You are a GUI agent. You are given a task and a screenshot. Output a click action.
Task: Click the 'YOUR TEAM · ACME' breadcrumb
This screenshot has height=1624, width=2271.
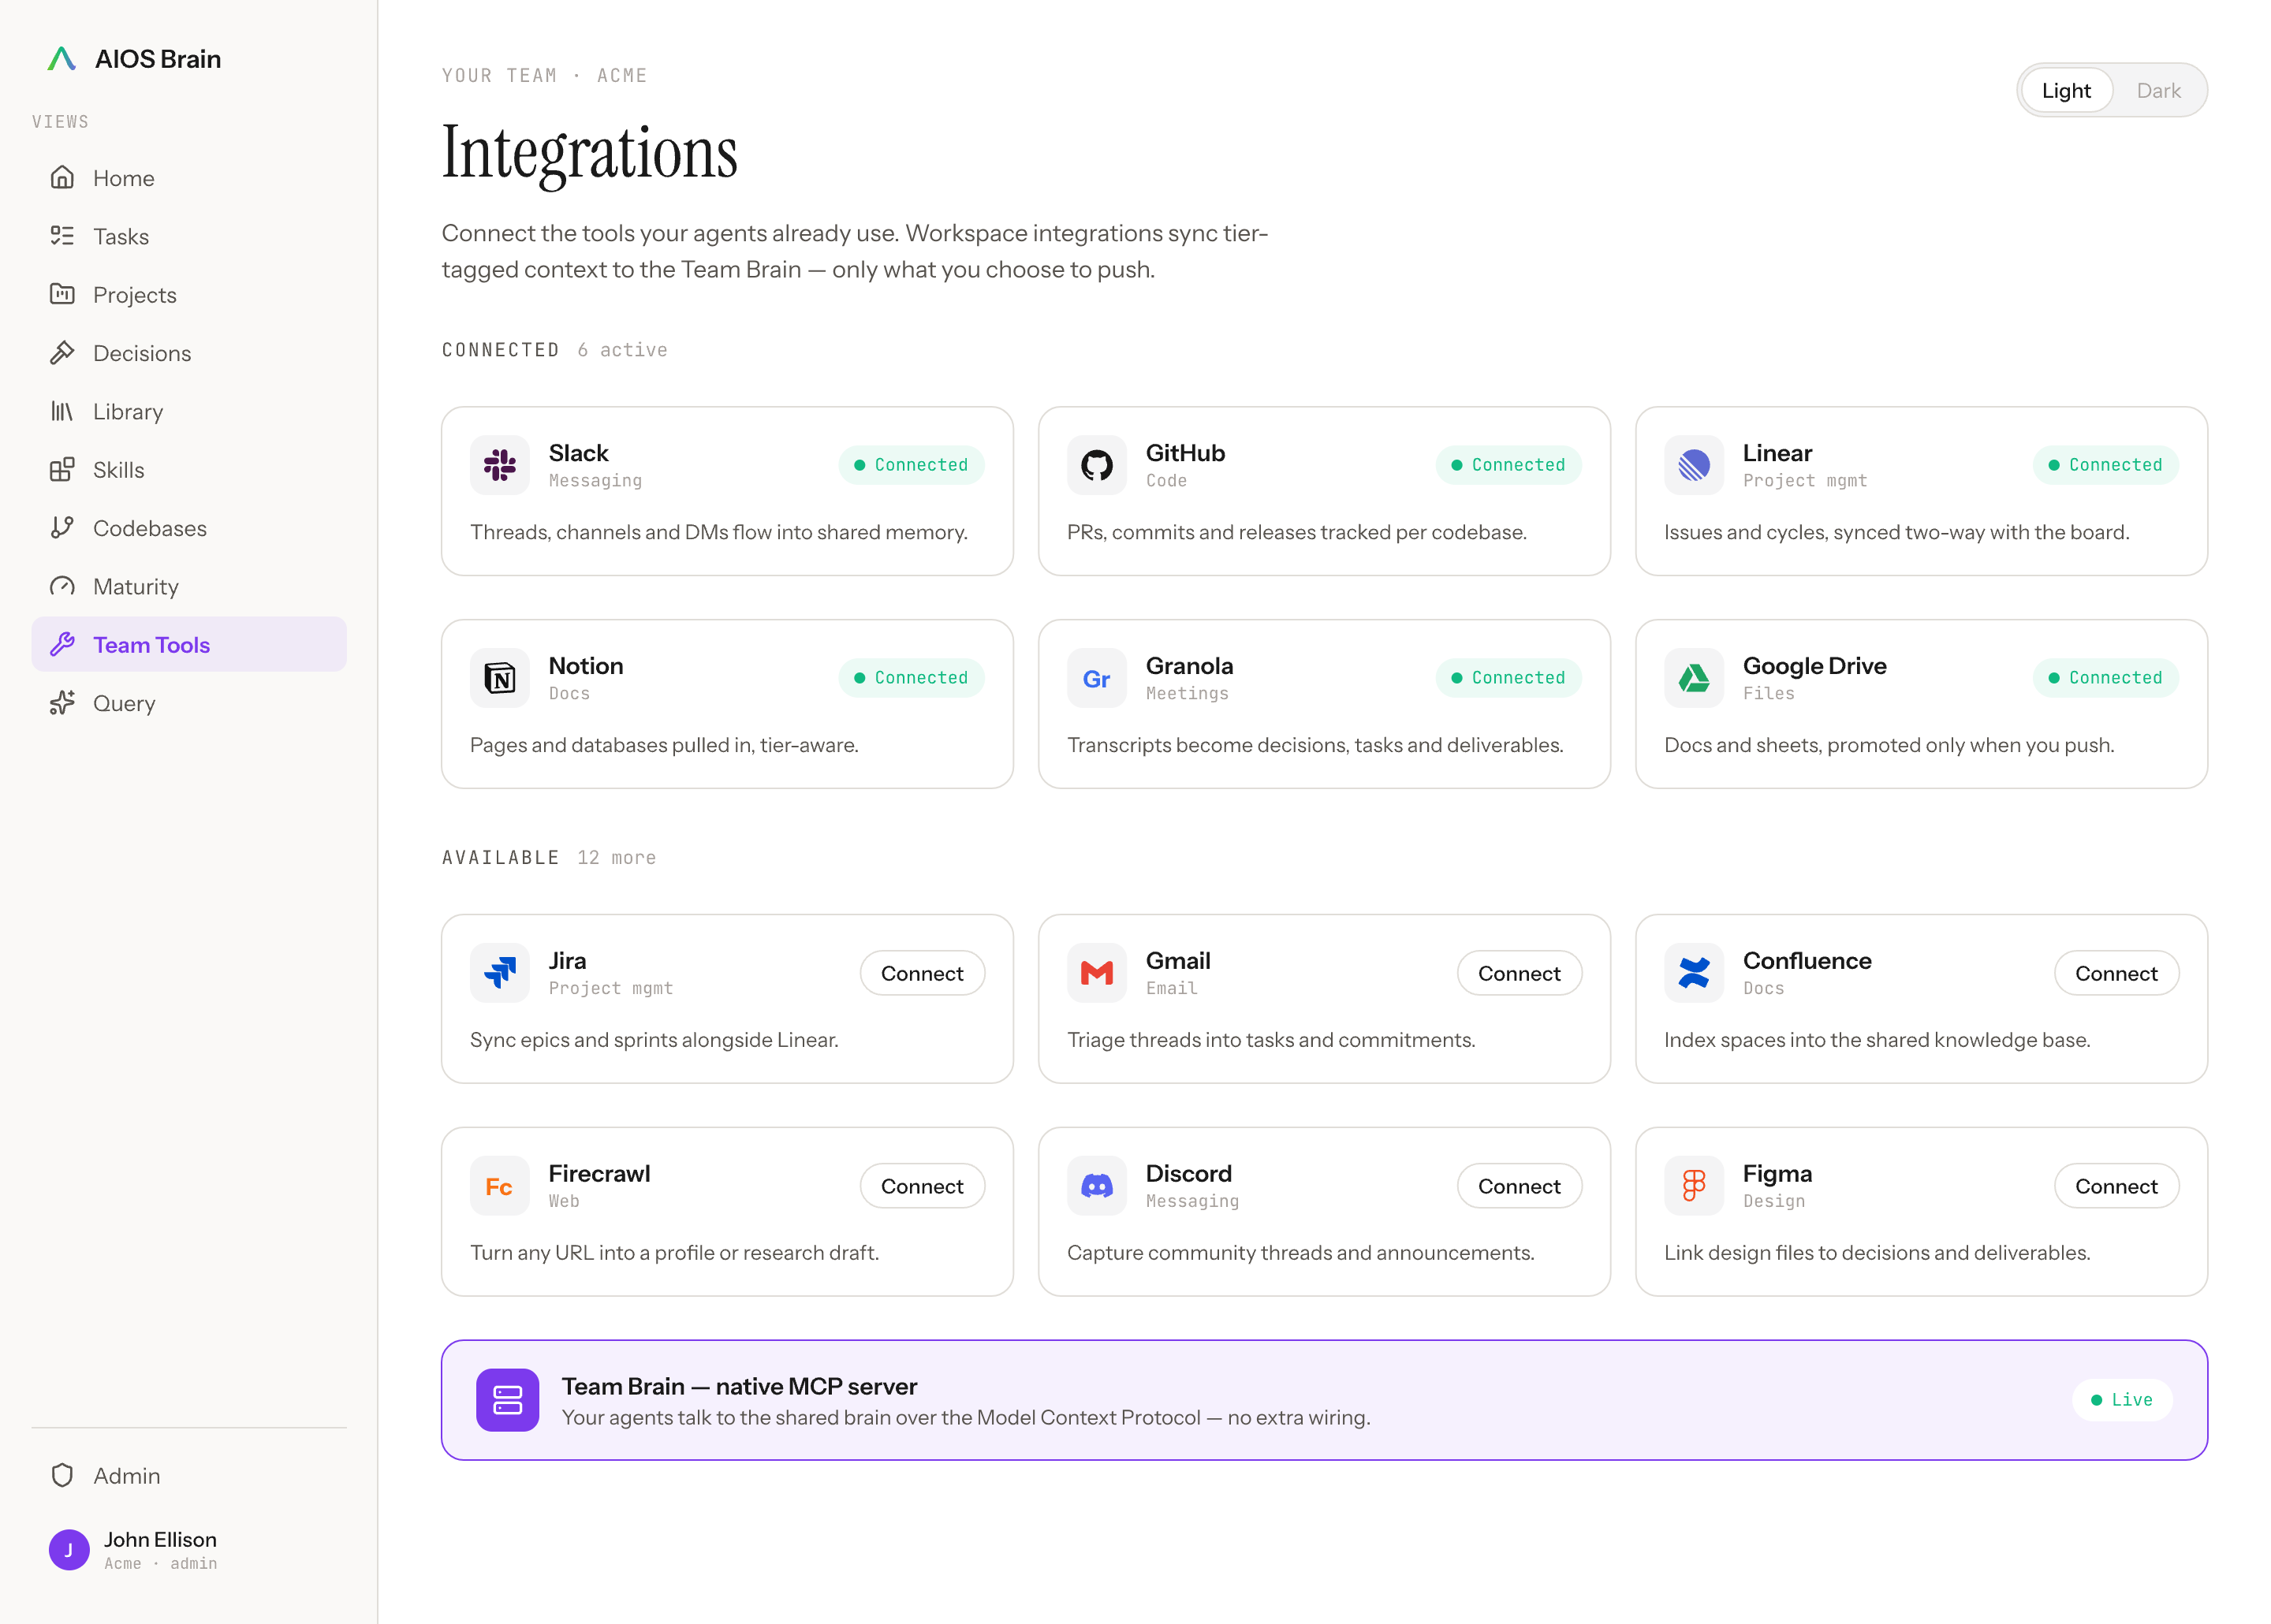pyautogui.click(x=545, y=76)
